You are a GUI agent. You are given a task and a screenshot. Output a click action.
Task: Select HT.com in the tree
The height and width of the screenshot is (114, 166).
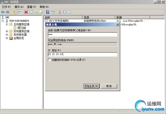[22, 28]
